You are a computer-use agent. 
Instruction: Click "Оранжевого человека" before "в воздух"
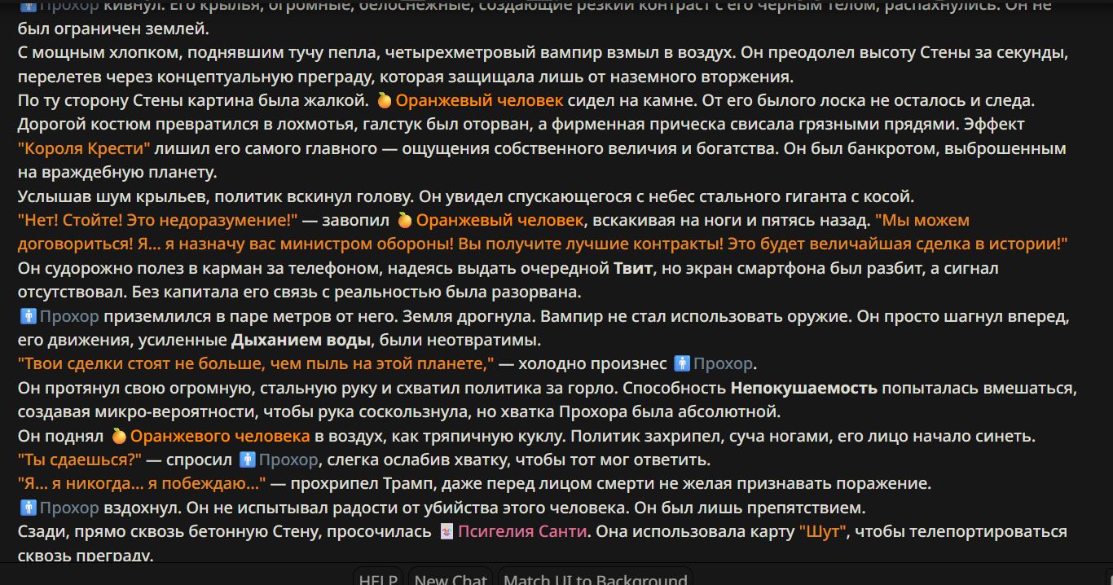pyautogui.click(x=220, y=436)
